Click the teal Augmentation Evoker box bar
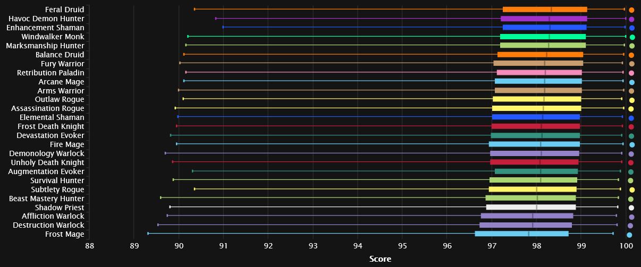Screen dimensions: 641x267 tap(536, 171)
